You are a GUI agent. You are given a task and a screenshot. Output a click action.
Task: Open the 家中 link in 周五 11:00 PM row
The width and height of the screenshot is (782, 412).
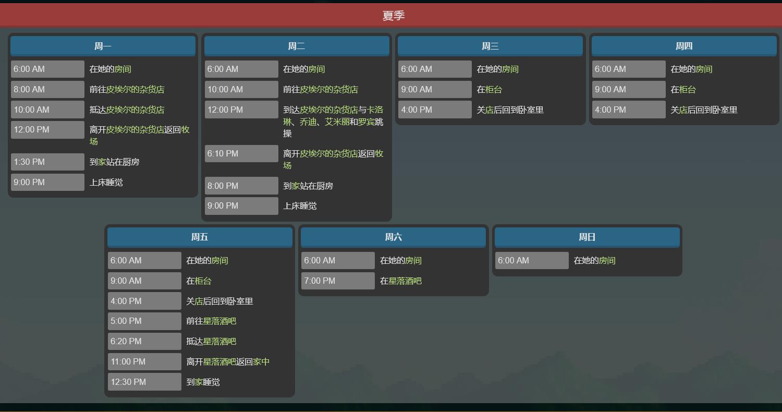coord(262,361)
